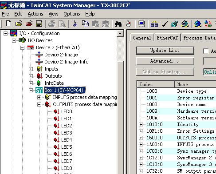The image size is (216, 174).
Task: Click the Copy toolbar icon
Action: [x=85, y=24]
